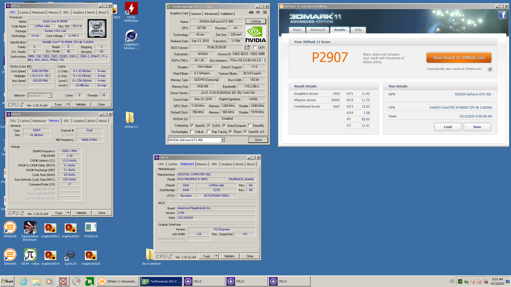The height and width of the screenshot is (287, 511).
Task: Click the Tools button in CPU-Z CPU window
Action: (58, 104)
